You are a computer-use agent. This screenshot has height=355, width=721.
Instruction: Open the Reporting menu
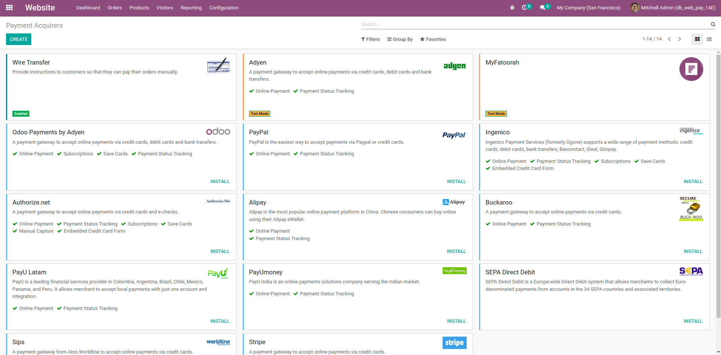[191, 8]
